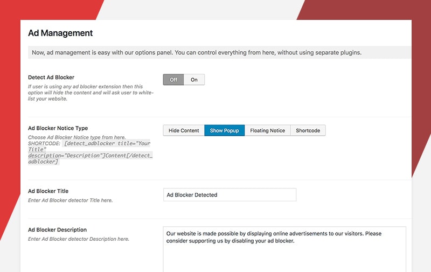Click the white-list your website help text
Image resolution: width=431 pixels, height=272 pixels.
pyautogui.click(x=91, y=93)
